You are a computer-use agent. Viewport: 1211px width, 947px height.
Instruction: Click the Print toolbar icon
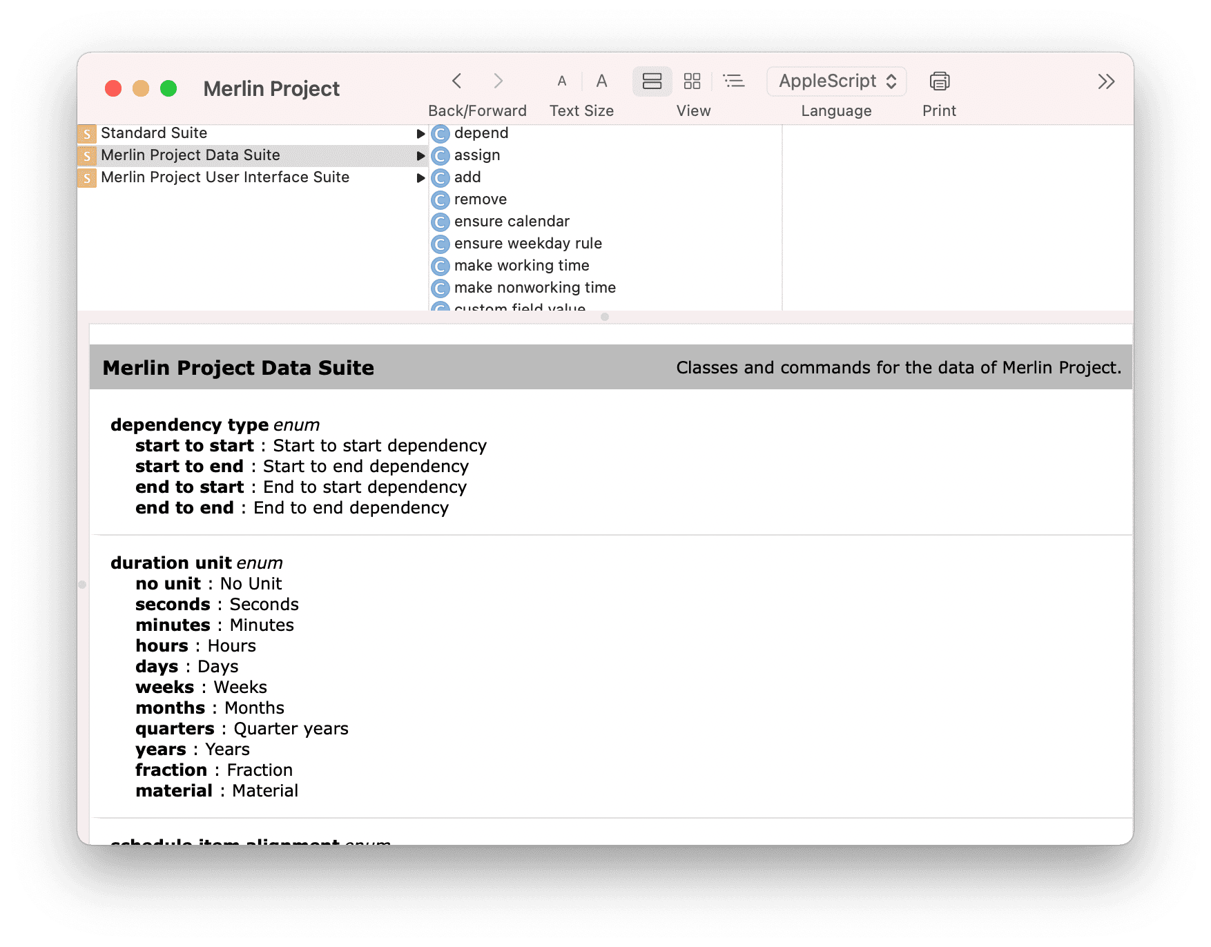[x=939, y=81]
